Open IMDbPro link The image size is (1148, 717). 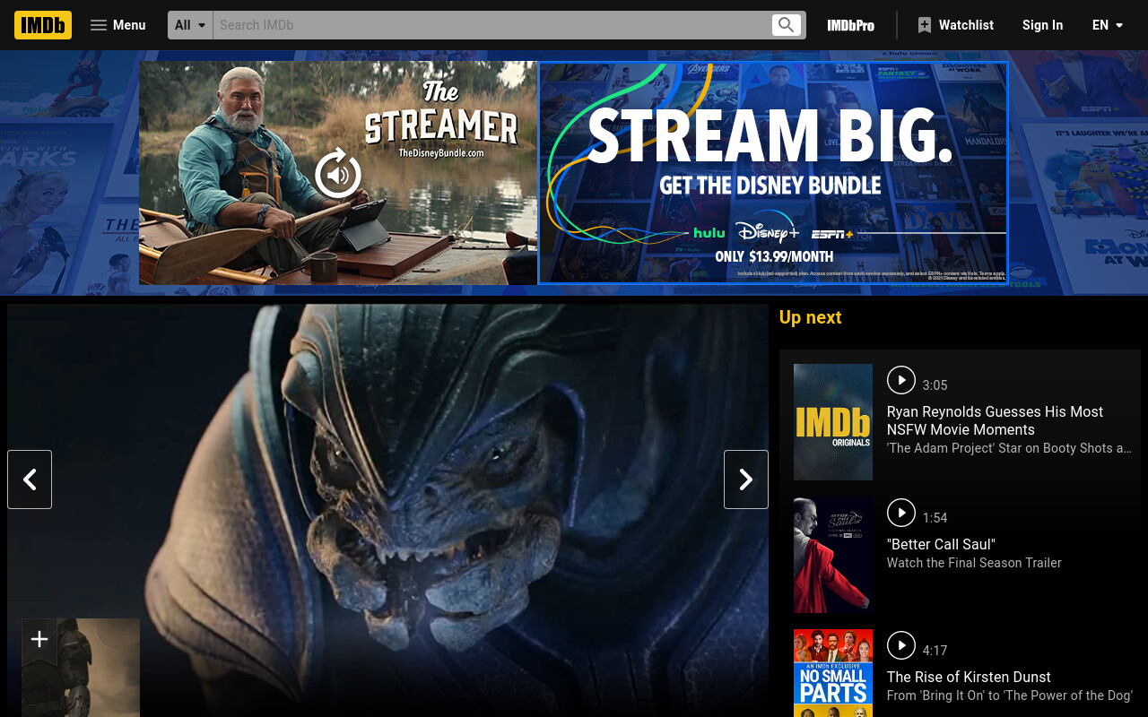[x=850, y=25]
